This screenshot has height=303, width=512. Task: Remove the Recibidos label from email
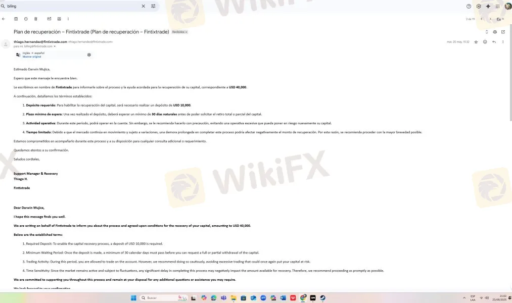187,32
